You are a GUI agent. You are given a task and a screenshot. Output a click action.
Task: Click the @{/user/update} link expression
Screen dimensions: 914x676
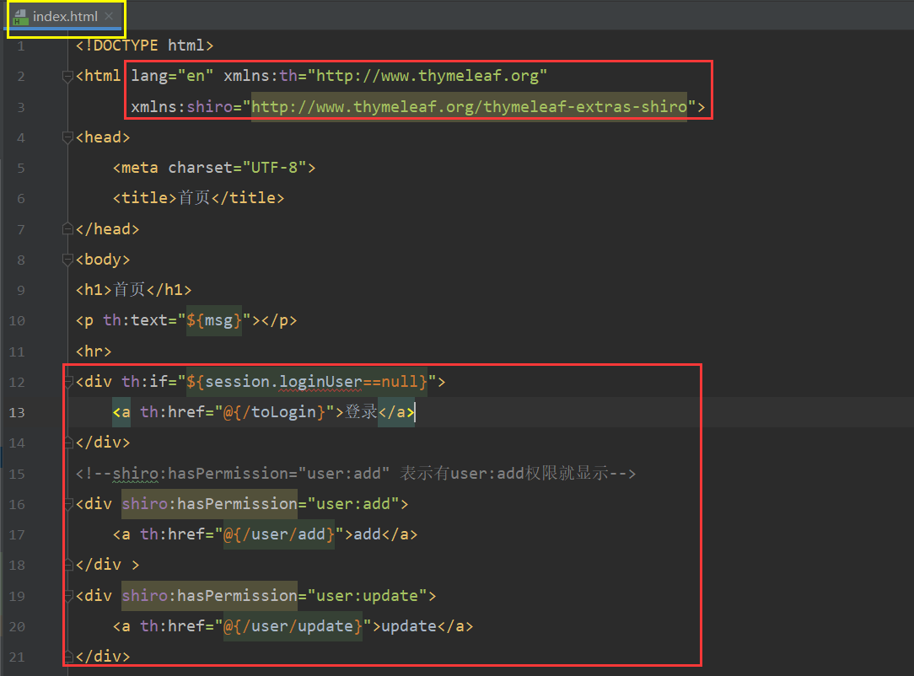293,626
